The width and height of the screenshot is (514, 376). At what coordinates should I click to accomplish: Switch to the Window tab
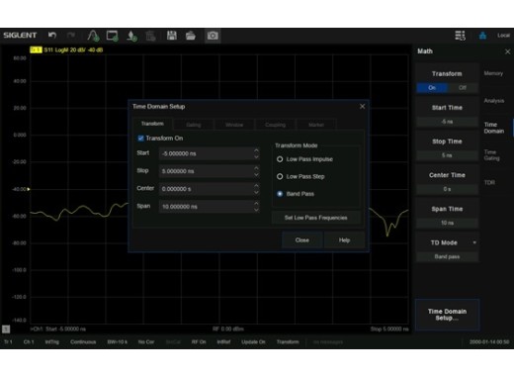[x=234, y=125]
